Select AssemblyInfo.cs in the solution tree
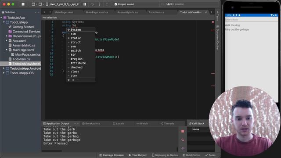The image size is (281, 158). point(24,45)
